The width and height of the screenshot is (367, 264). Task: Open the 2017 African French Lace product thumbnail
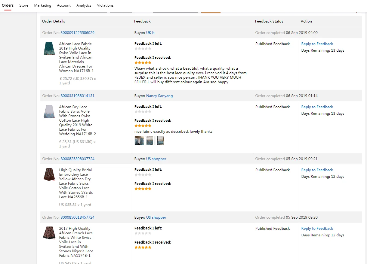coord(49,233)
